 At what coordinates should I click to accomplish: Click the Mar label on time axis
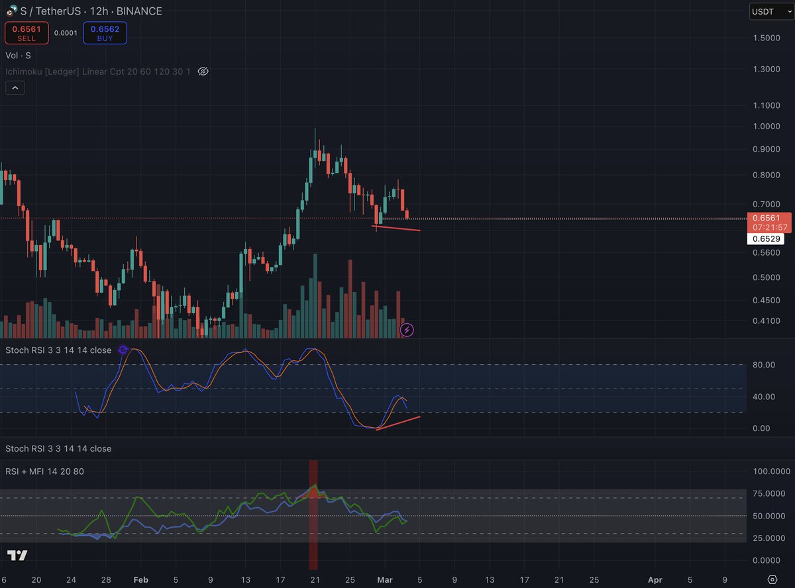(x=385, y=579)
